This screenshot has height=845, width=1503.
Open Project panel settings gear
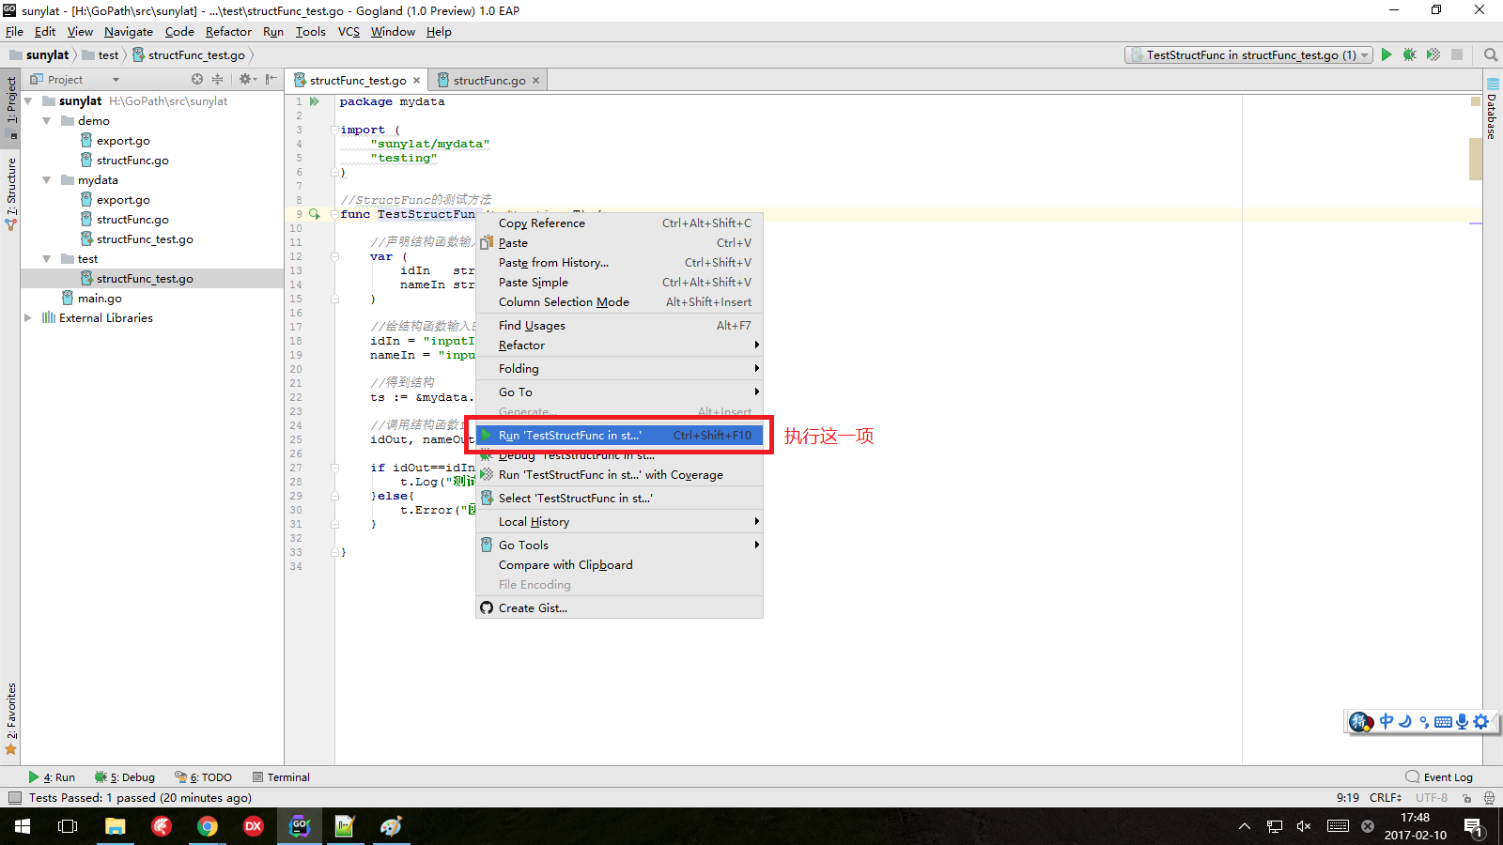pos(246,80)
